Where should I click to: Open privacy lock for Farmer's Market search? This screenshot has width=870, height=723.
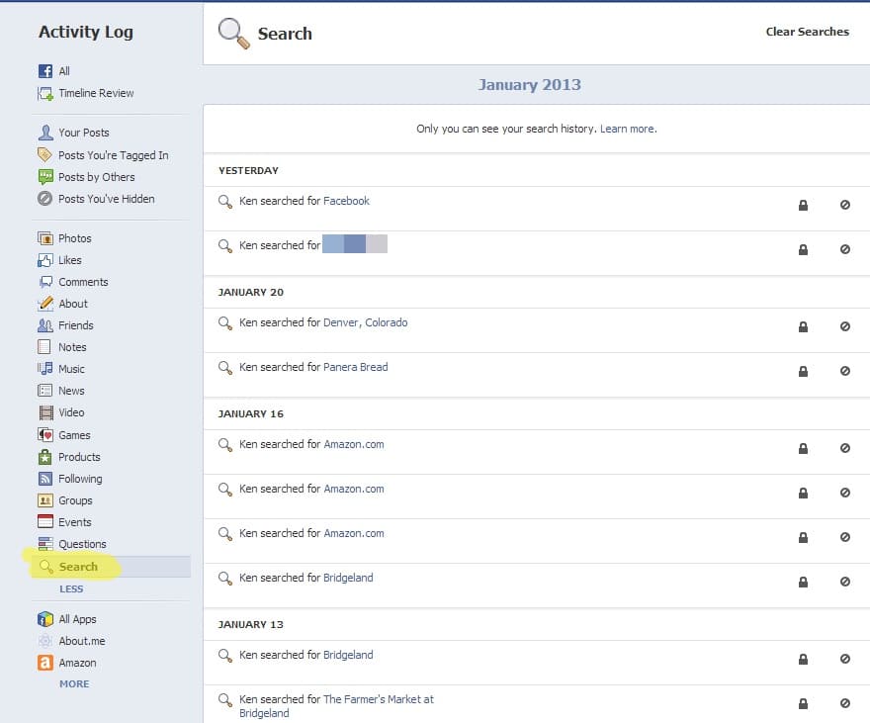(x=803, y=703)
